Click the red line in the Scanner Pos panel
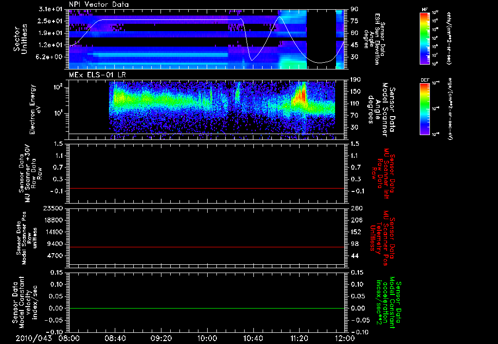This screenshot has width=498, height=344. (x=206, y=247)
